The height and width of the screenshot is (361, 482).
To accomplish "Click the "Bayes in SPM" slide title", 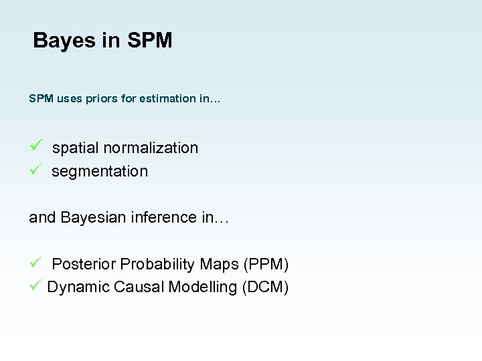I will [x=102, y=41].
